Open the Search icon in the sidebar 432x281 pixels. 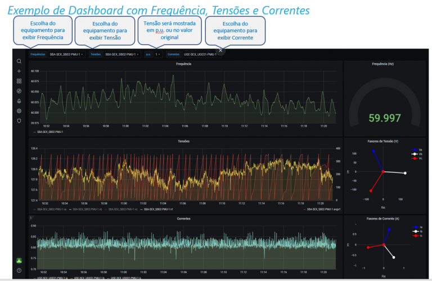19,61
